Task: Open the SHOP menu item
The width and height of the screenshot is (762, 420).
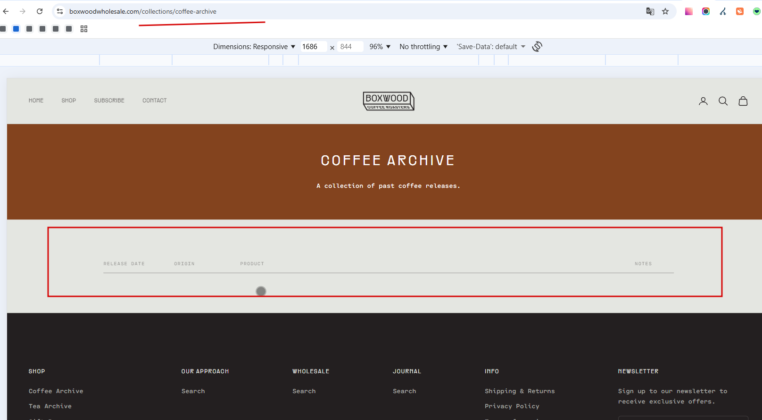Action: point(69,101)
